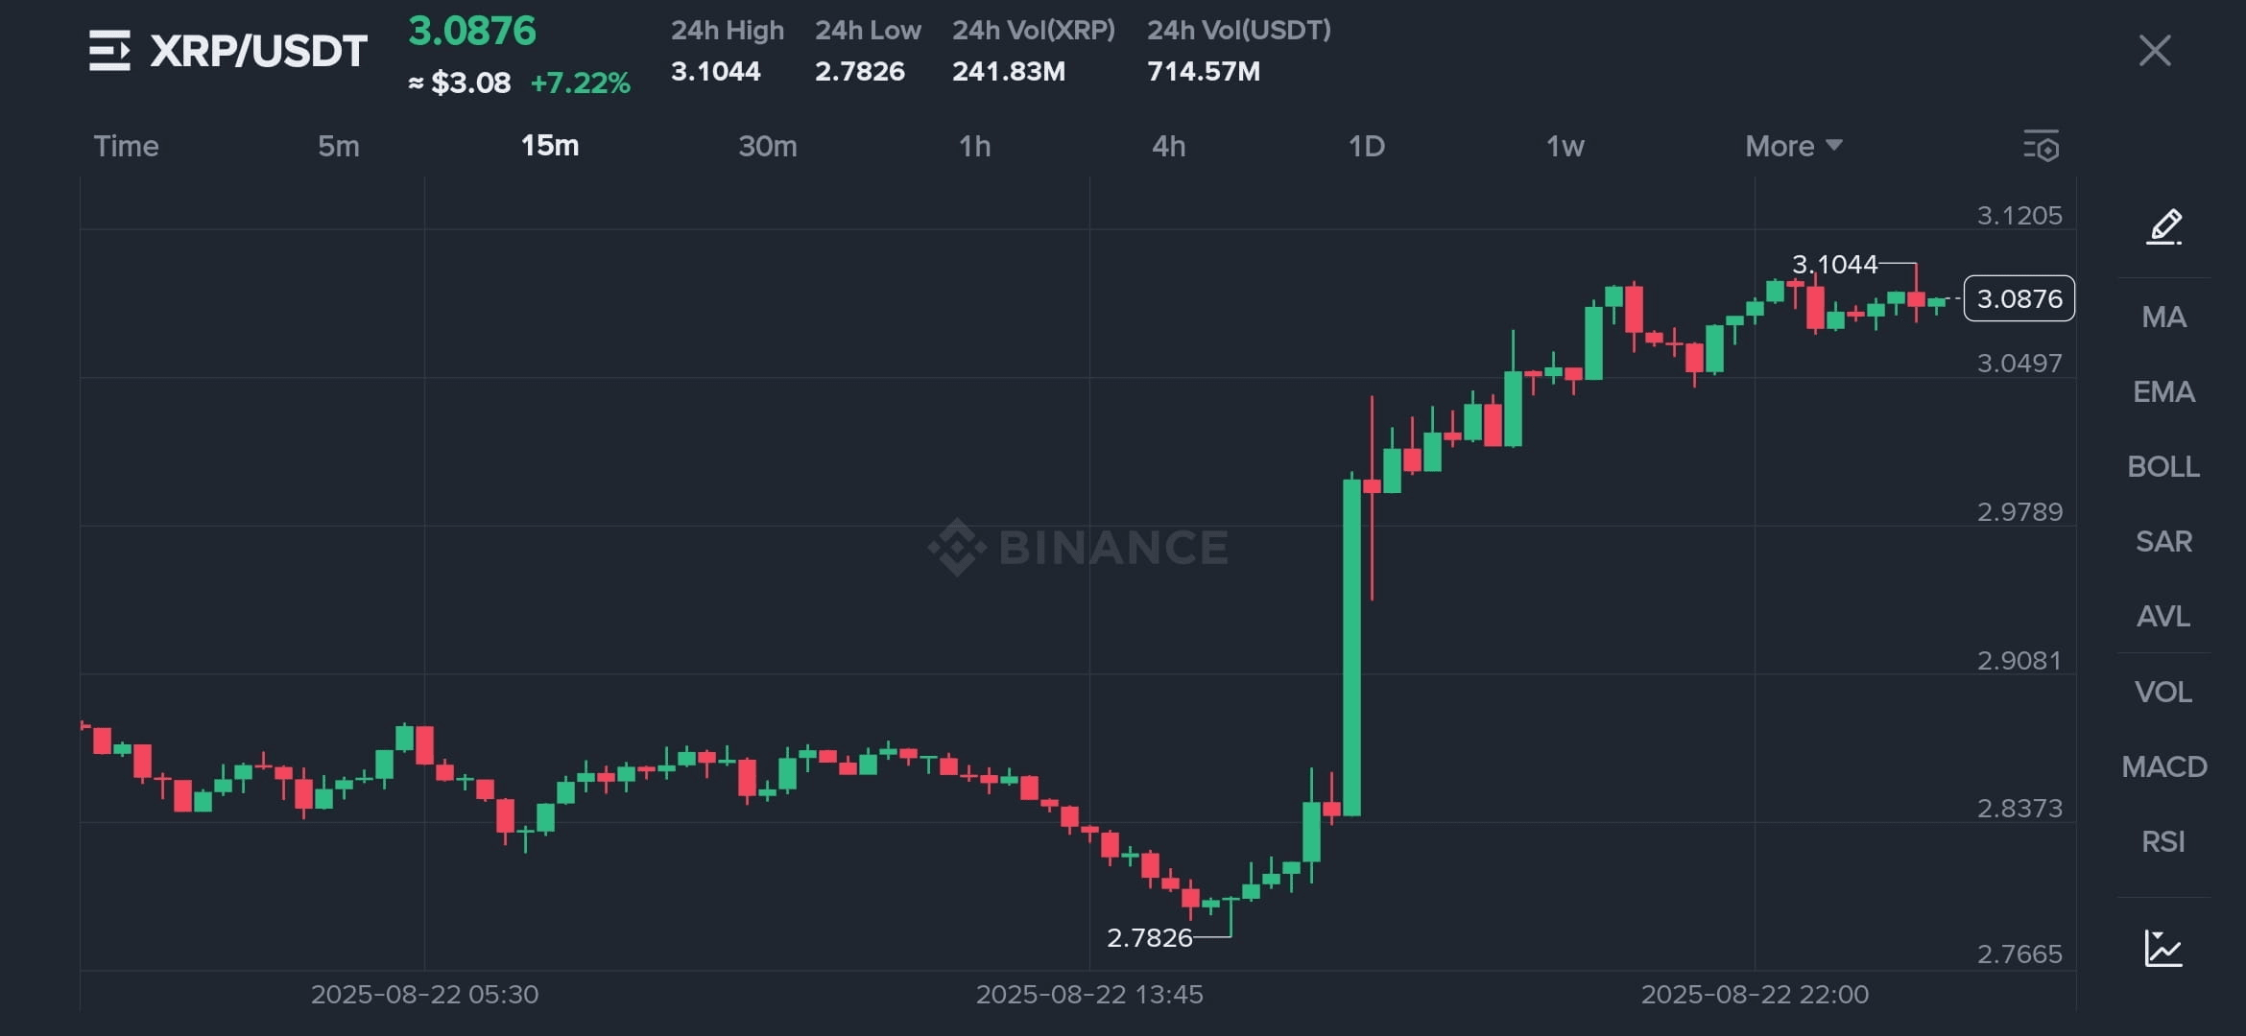
Task: Enable the EMA indicator
Action: (x=2163, y=391)
